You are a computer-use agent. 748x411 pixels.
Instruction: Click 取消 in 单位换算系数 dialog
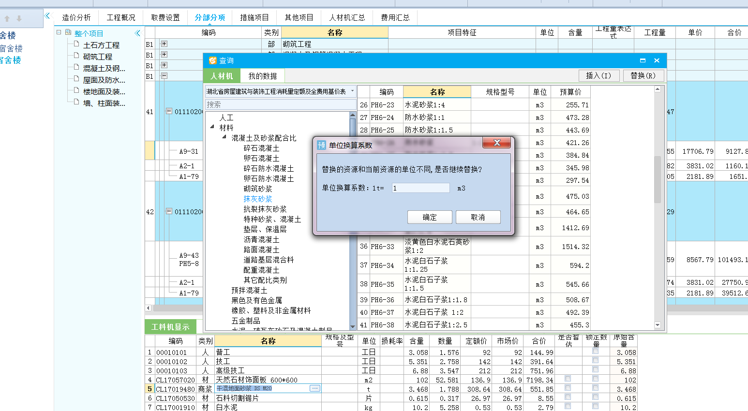tap(478, 217)
